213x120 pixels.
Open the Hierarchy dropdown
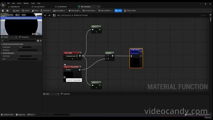(46, 11)
